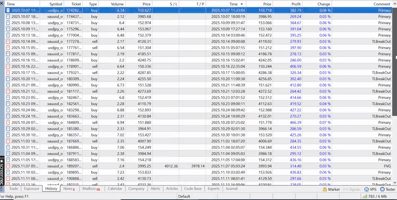This screenshot has height=200, width=397.
Task: Click the buy icon of the 3985.68 xauusd row
Action: tap(8, 16)
